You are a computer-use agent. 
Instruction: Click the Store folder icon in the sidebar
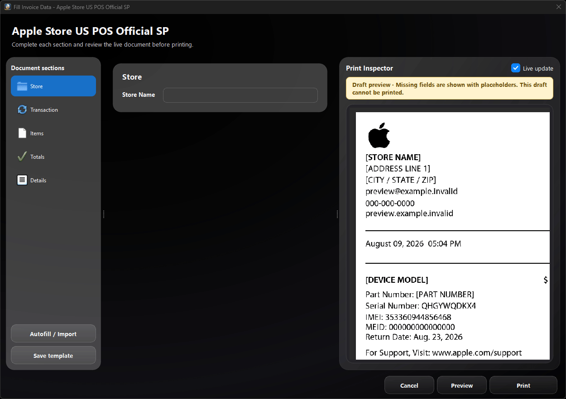(22, 86)
